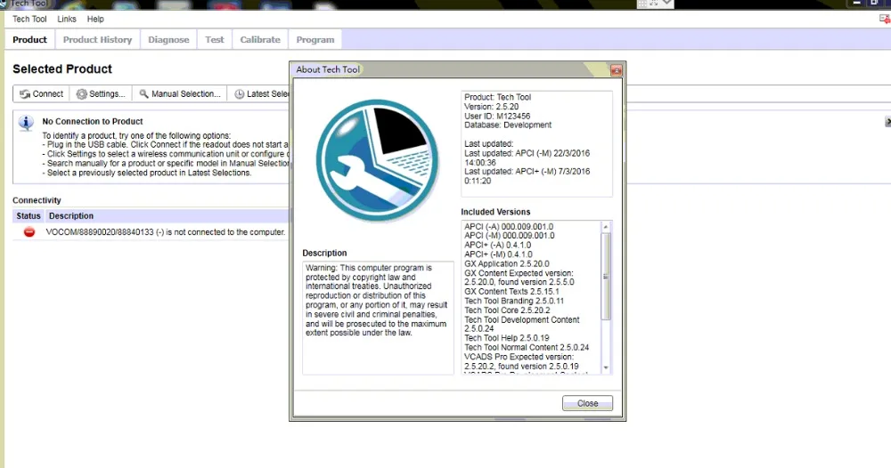Click 'Database: Development' text

(508, 125)
